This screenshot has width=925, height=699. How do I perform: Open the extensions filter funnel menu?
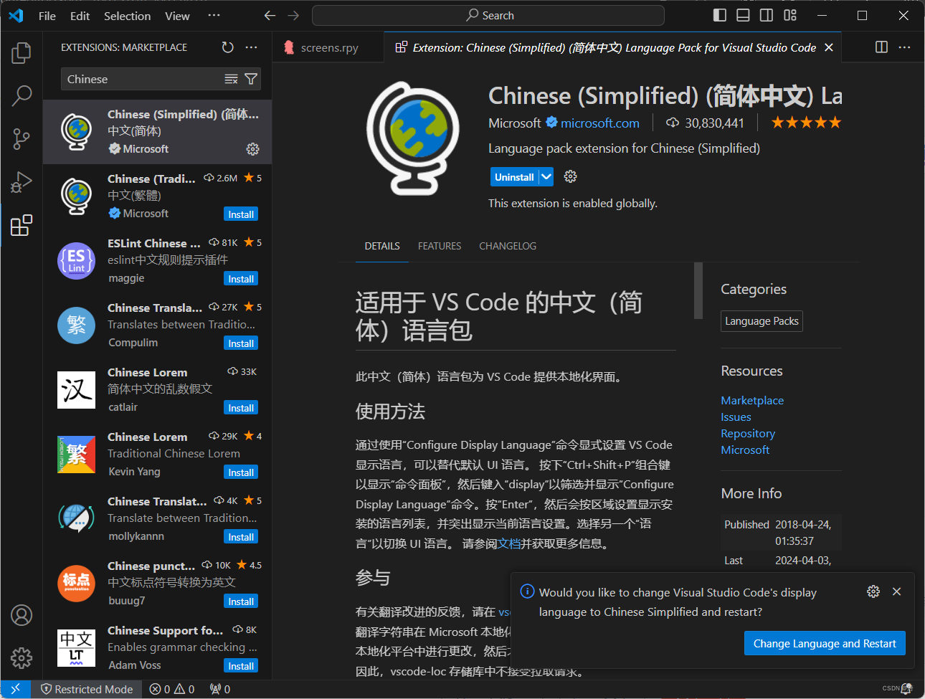pyautogui.click(x=250, y=80)
